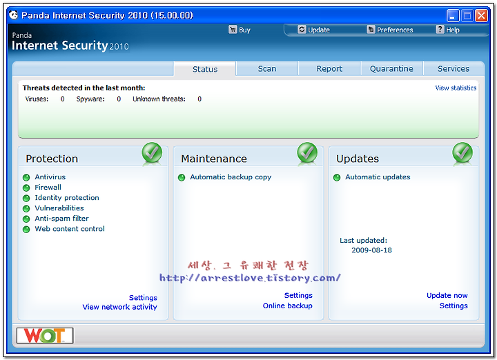Open Settings in the Protection panel
The width and height of the screenshot is (497, 360).
(143, 298)
